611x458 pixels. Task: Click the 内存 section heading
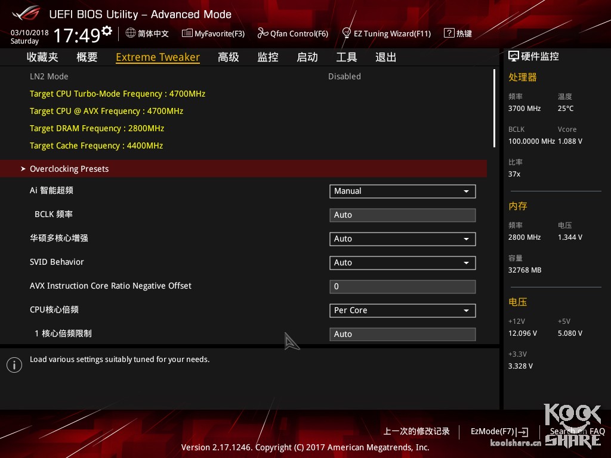click(518, 206)
